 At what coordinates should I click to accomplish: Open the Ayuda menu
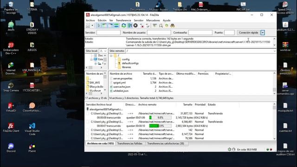point(167,20)
